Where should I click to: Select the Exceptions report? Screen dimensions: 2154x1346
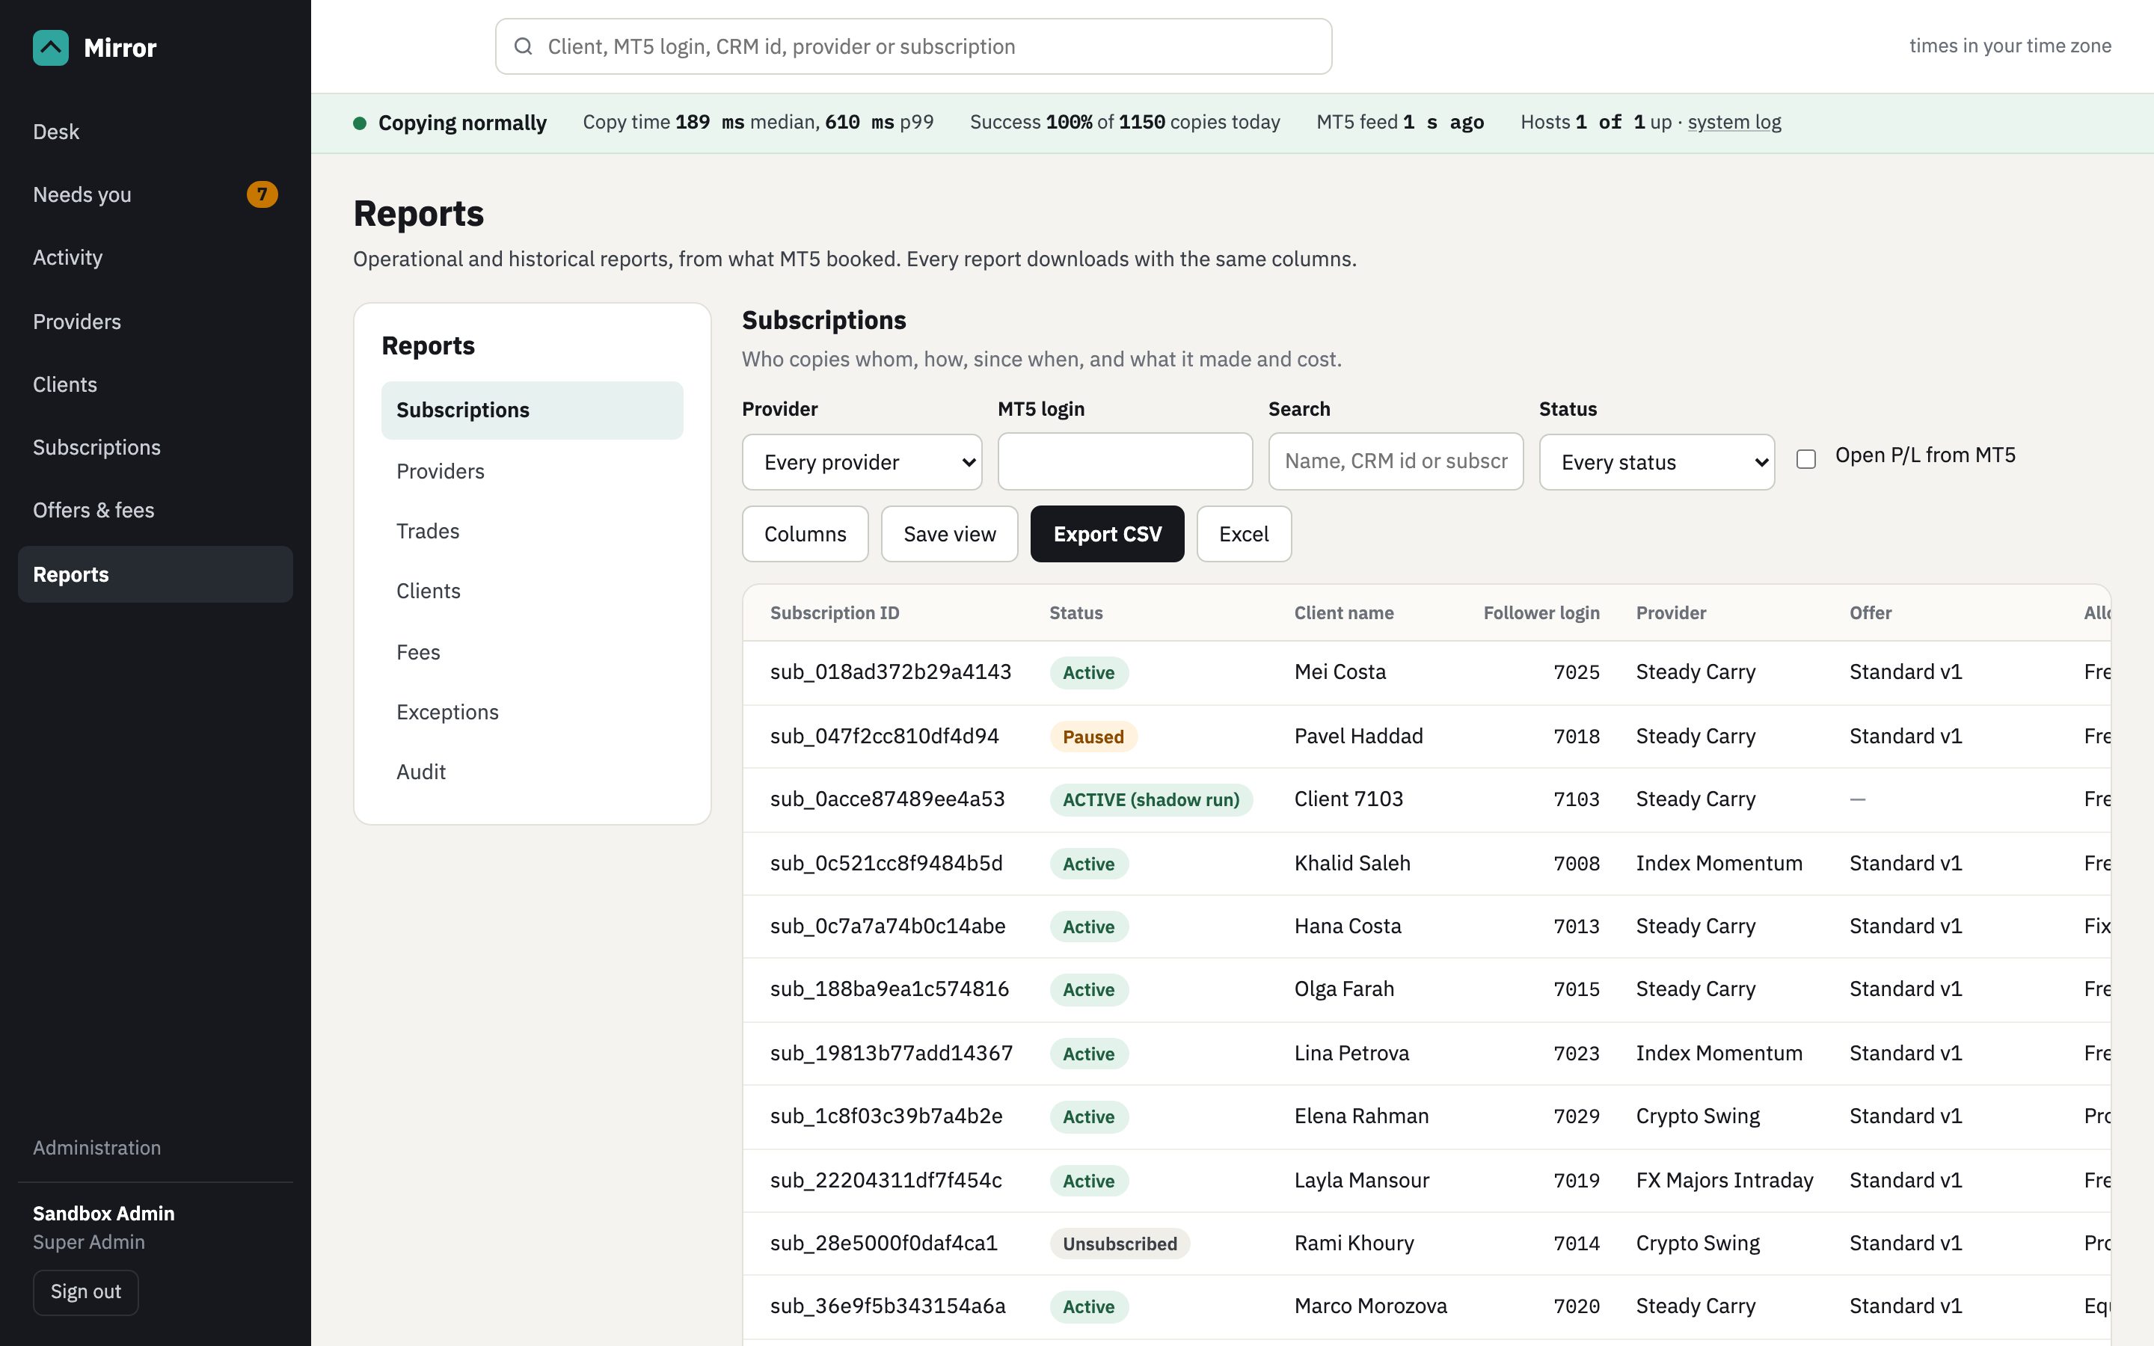pos(531,712)
